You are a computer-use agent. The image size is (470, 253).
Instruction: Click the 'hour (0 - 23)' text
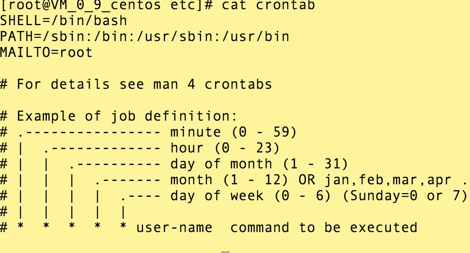coord(225,148)
